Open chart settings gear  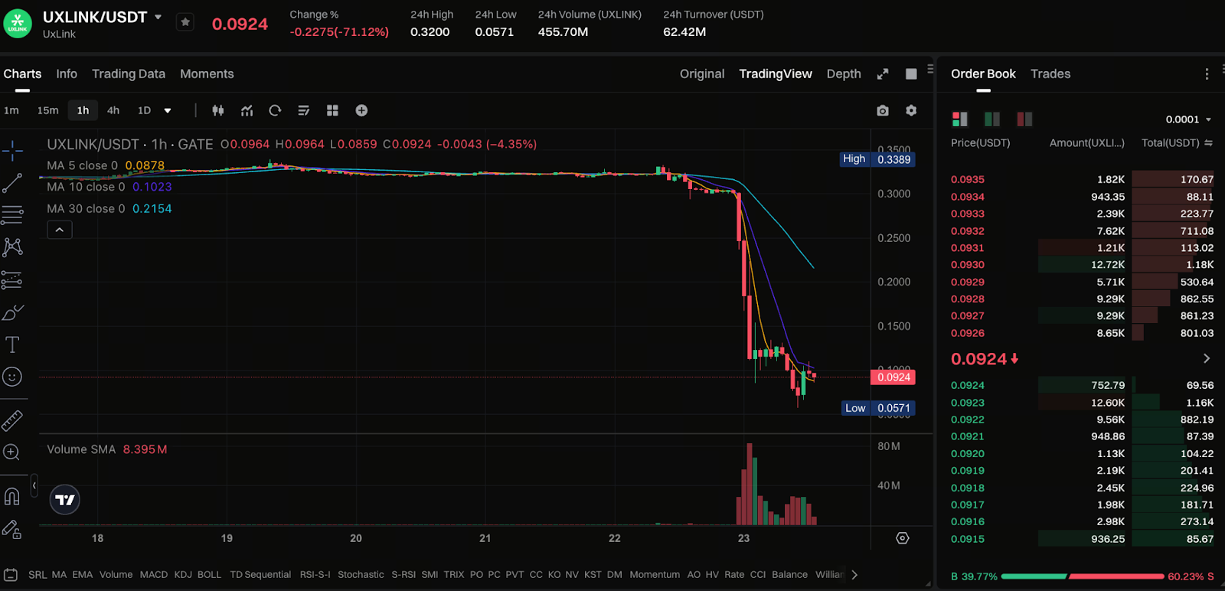tap(911, 110)
